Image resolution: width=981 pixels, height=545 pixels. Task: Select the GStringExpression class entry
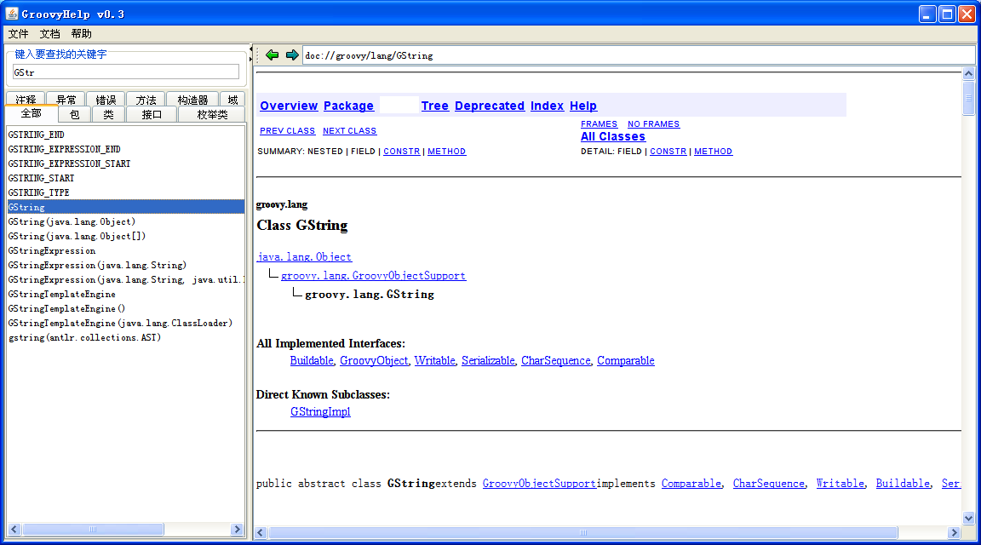click(x=125, y=250)
